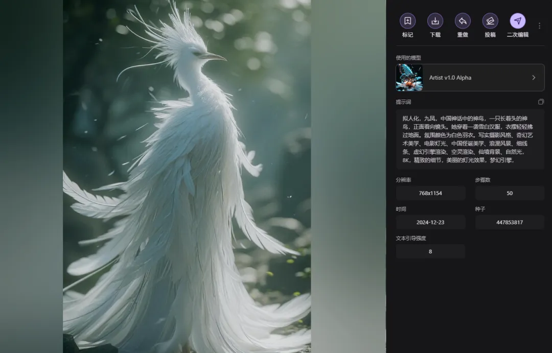Click the 种子 seed label
The image size is (552, 353).
479,208
